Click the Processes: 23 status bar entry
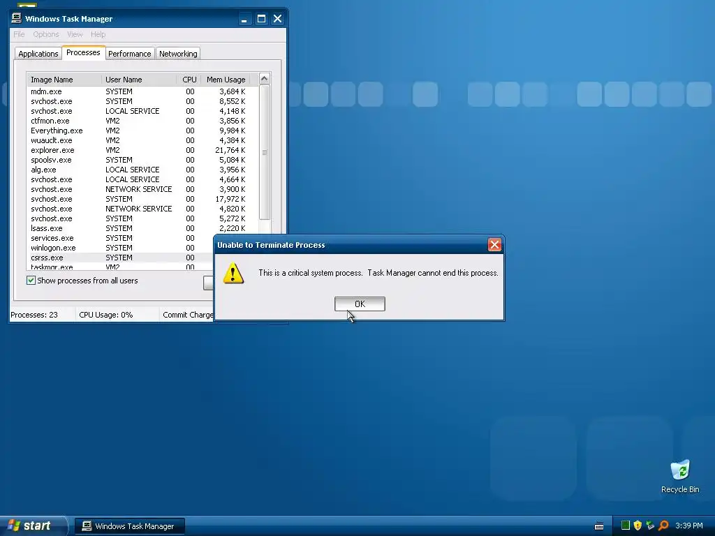The image size is (715, 536). pyautogui.click(x=34, y=315)
